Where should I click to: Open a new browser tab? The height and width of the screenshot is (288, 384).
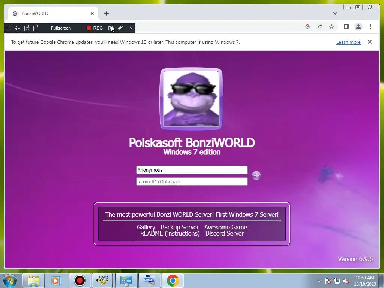106,13
